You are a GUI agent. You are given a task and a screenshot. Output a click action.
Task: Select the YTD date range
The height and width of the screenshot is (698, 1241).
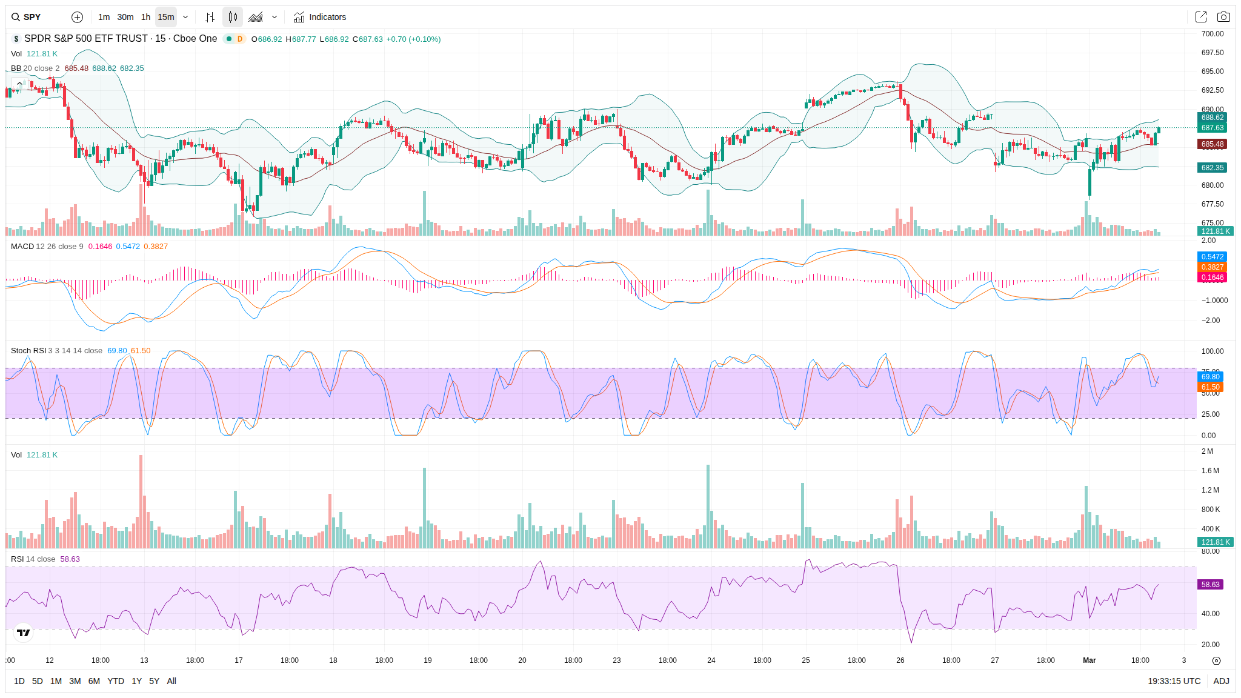click(115, 681)
